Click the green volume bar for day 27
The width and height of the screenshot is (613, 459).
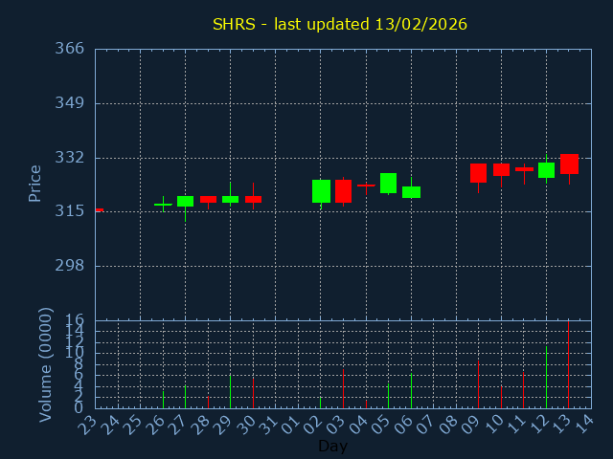click(x=185, y=397)
